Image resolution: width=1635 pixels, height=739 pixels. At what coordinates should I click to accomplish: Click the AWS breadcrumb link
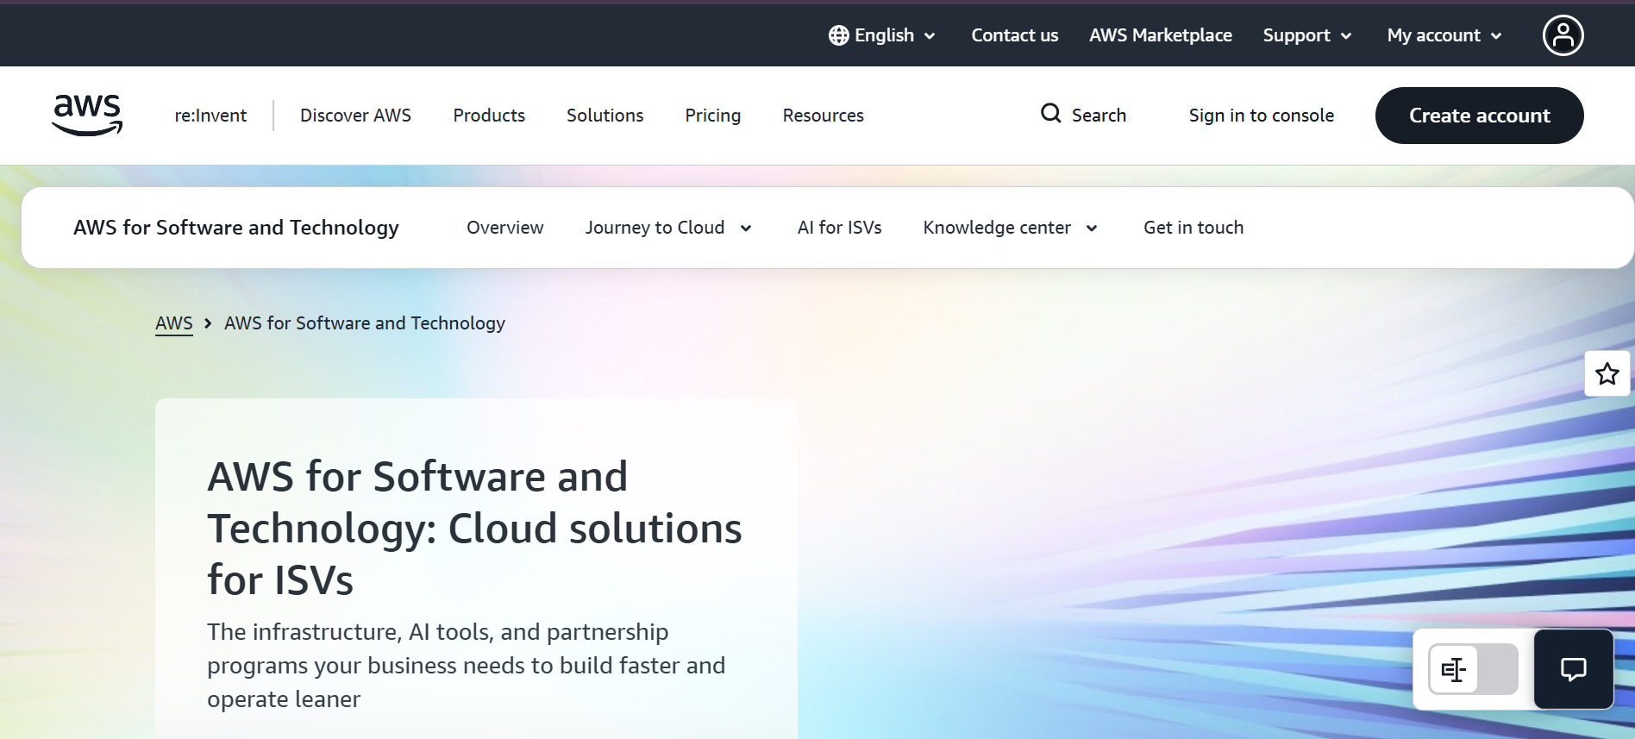(173, 323)
